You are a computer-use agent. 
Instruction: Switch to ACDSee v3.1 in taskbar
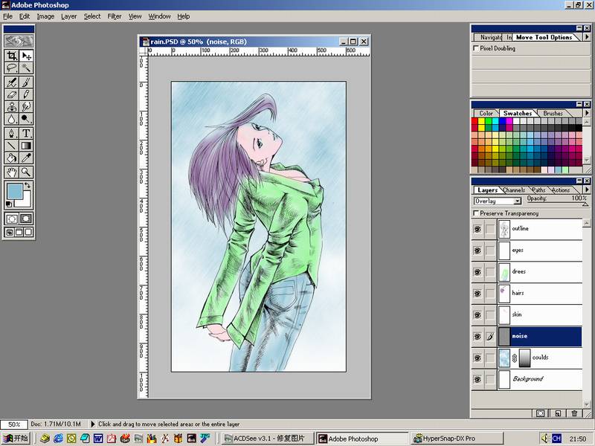(268, 439)
